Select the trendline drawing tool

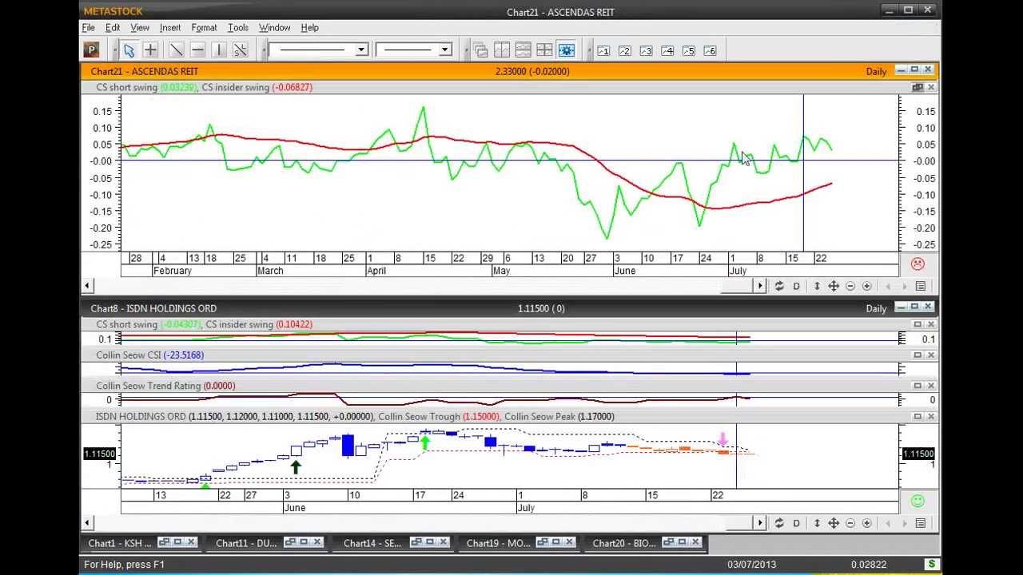click(x=177, y=50)
